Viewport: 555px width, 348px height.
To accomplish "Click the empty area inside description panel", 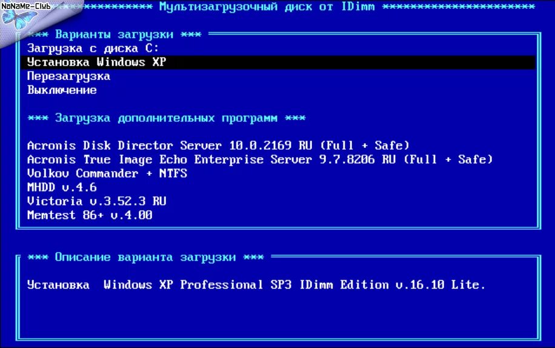I will (x=278, y=315).
